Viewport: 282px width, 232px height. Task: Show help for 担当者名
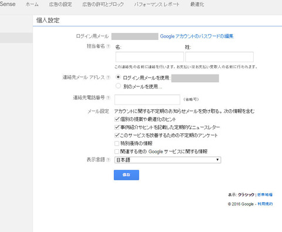click(x=108, y=46)
